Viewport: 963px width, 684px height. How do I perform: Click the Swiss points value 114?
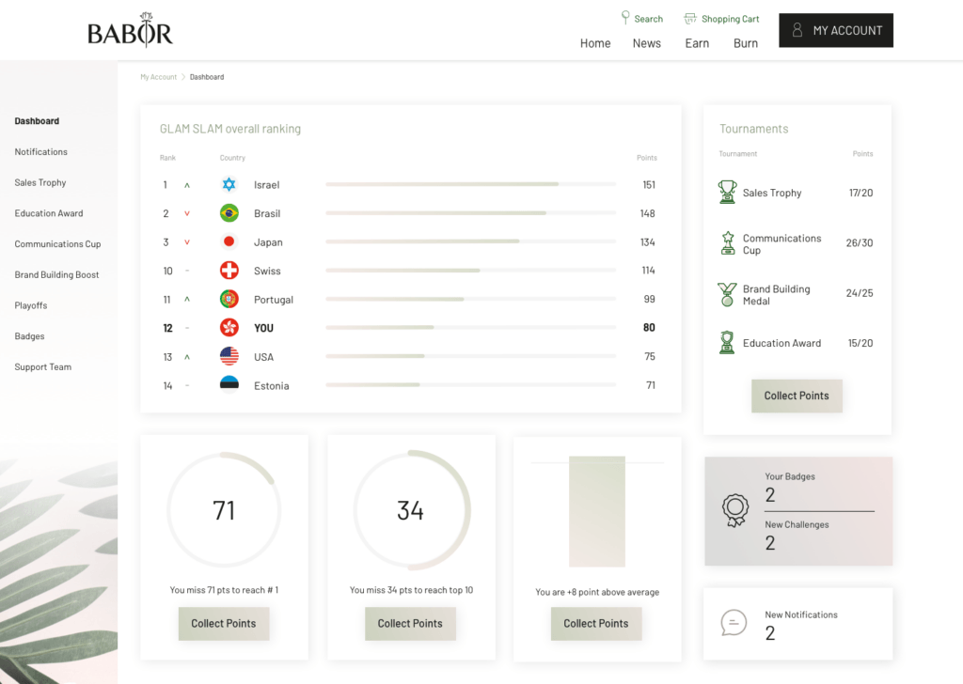tap(648, 271)
